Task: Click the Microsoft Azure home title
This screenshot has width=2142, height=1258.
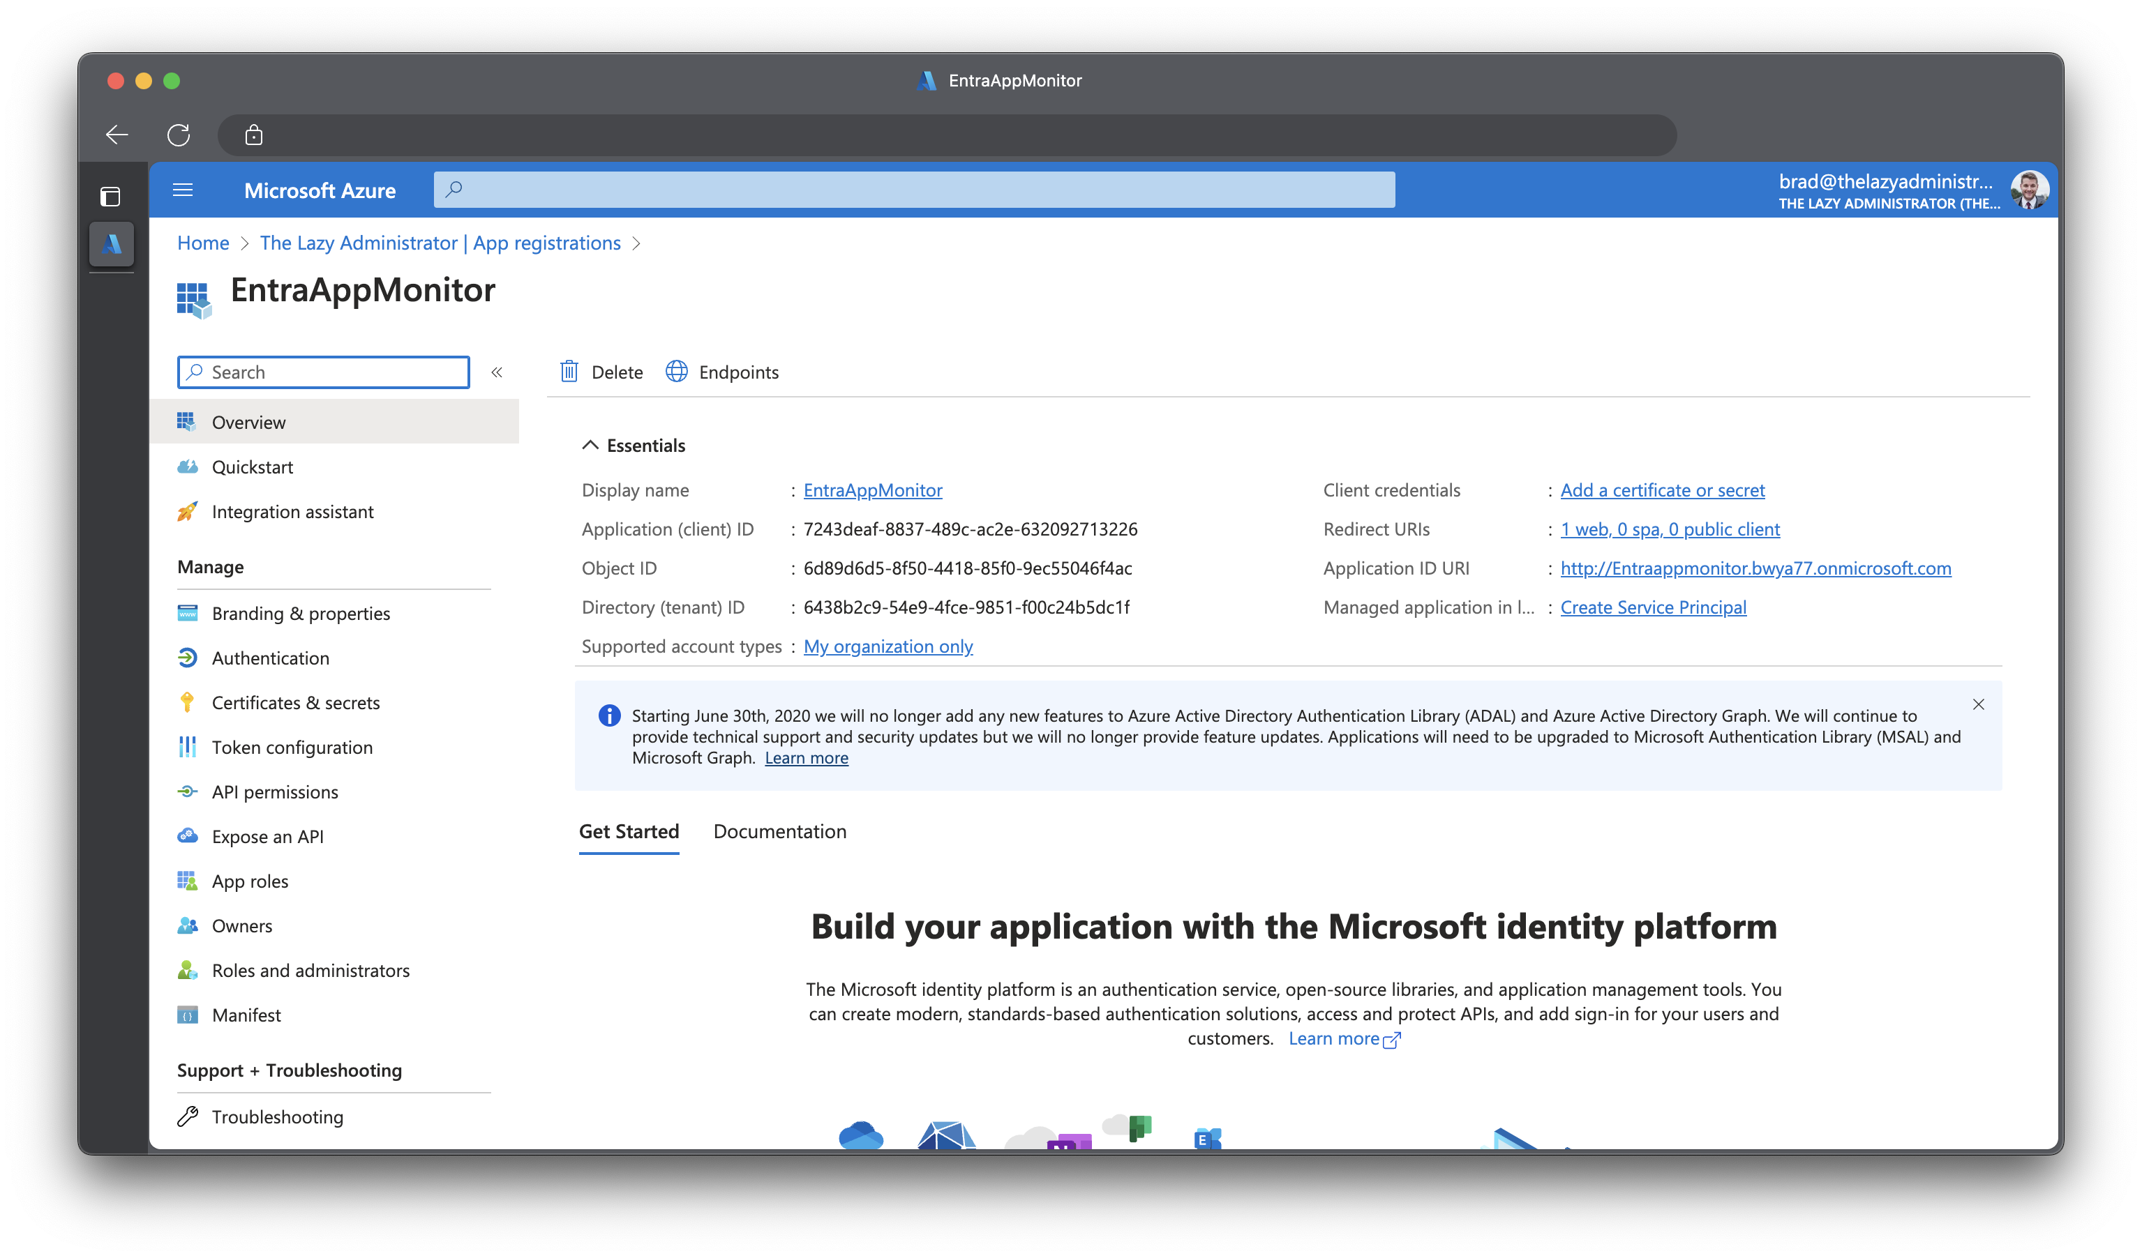Action: coord(320,190)
